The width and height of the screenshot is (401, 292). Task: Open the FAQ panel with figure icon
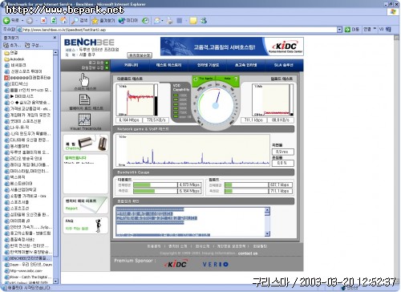pyautogui.click(x=86, y=225)
